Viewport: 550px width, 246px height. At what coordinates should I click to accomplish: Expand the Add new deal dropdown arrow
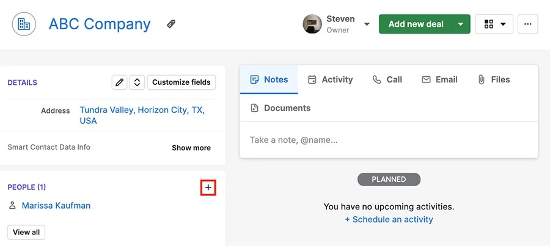click(461, 24)
